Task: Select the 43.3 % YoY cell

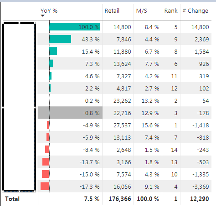Action: tap(70, 39)
